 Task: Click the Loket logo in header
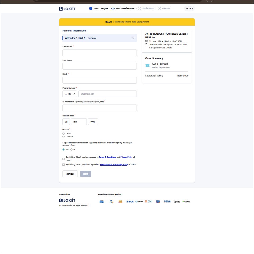(x=67, y=8)
